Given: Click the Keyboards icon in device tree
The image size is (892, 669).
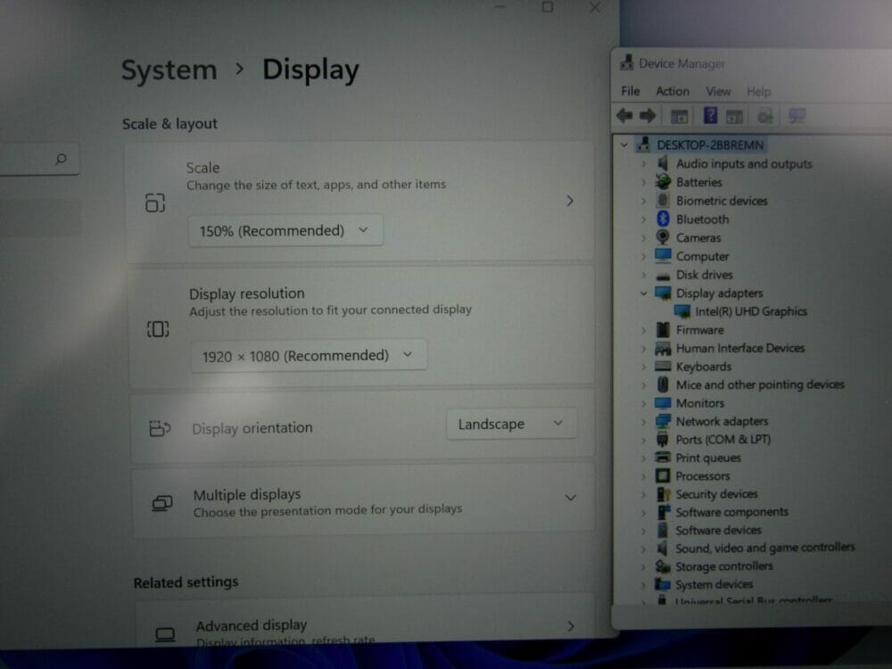Looking at the screenshot, I should click(x=663, y=366).
